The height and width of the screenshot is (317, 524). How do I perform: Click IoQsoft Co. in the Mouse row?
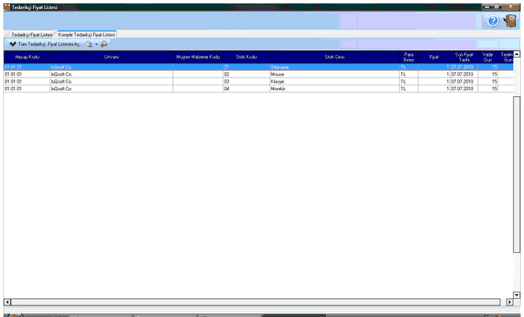[111, 75]
